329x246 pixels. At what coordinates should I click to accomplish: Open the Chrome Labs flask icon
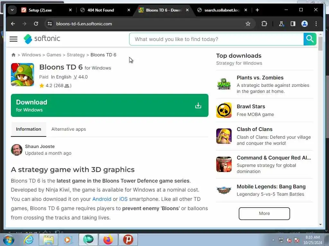point(281,24)
